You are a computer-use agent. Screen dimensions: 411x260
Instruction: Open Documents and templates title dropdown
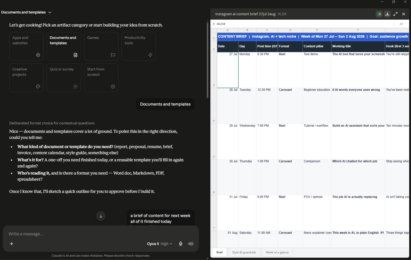coord(26,12)
